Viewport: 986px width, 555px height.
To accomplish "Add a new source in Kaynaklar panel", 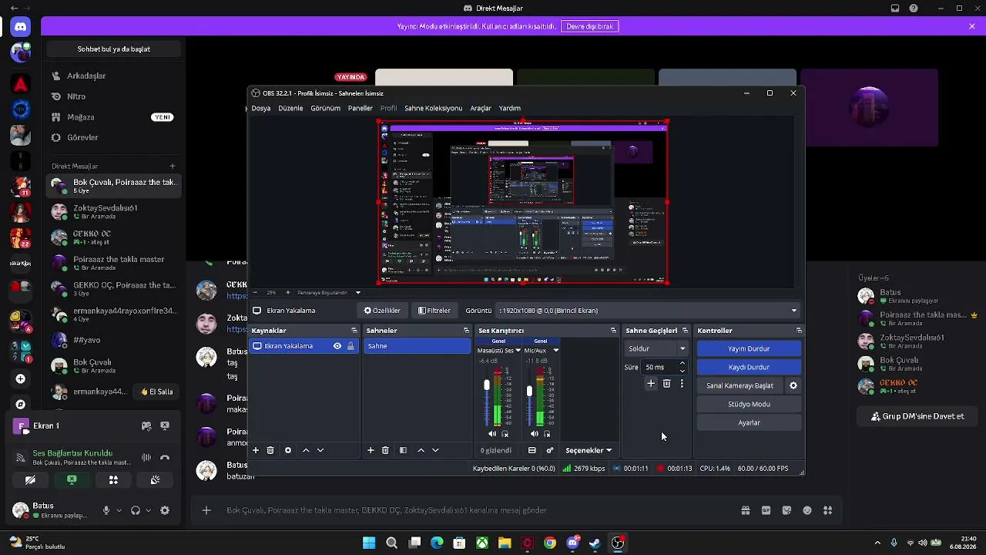I will pos(256,450).
